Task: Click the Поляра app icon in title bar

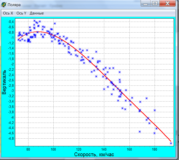Action: pos(4,5)
